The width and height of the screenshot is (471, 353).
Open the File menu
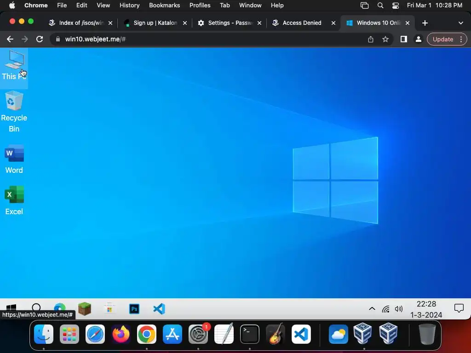click(62, 5)
